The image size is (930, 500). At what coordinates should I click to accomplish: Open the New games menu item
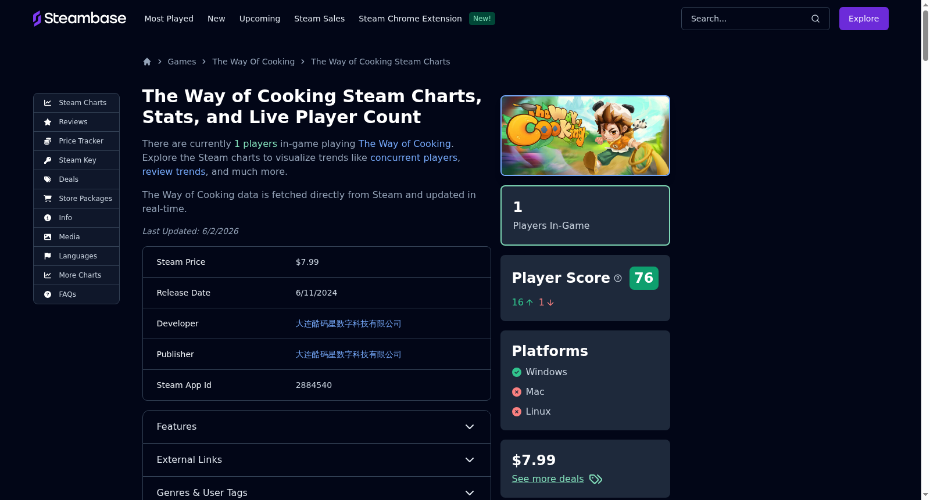click(216, 19)
